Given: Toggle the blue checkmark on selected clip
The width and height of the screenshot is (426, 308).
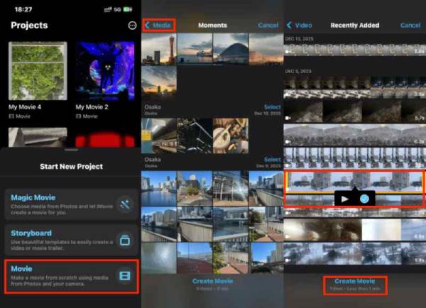Looking at the screenshot, I should pos(364,199).
